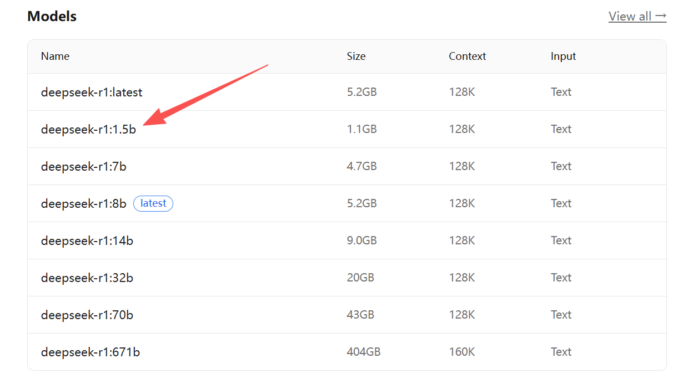Click 128K context in 70b row
The image size is (693, 379).
point(462,315)
